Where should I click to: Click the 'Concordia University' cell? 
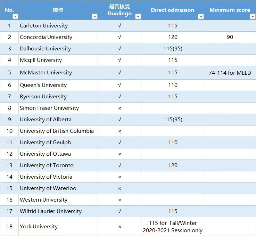pos(58,37)
